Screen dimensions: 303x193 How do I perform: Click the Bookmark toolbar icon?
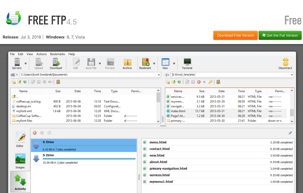pyautogui.click(x=145, y=64)
